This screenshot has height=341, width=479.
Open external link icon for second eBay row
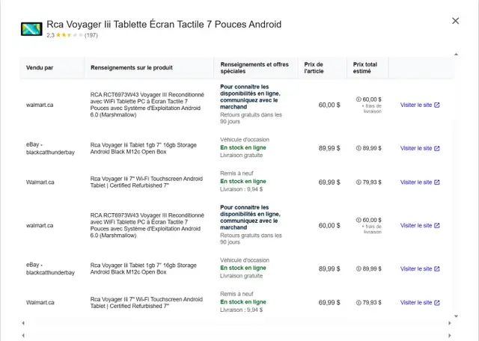[x=437, y=269]
